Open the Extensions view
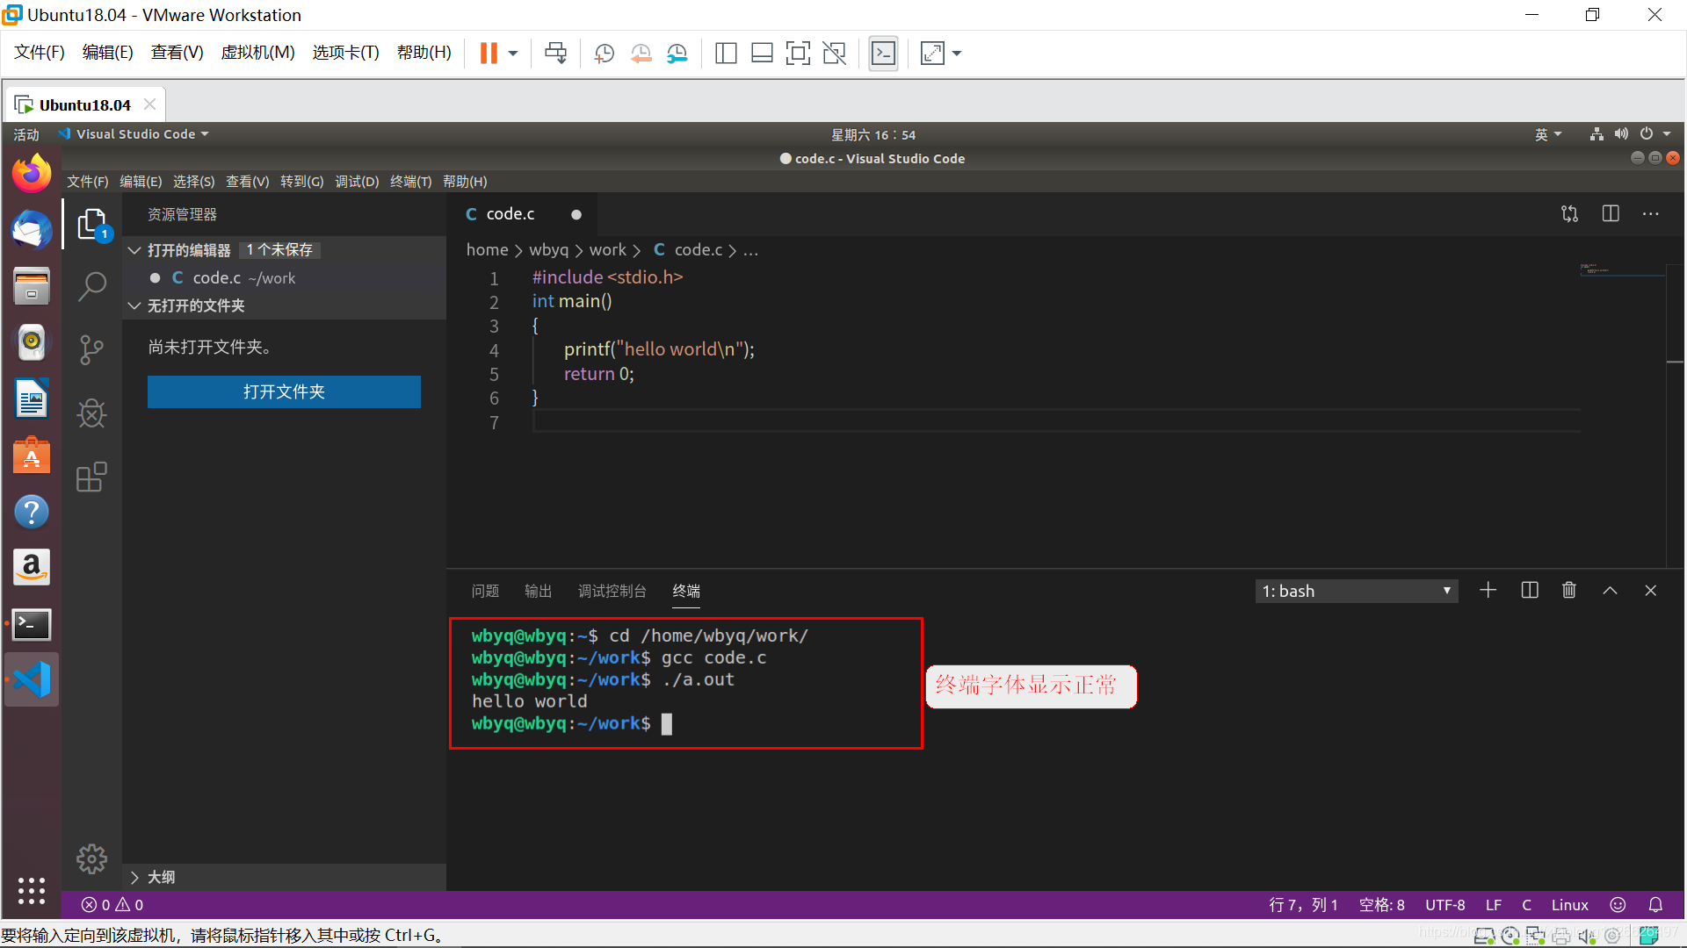 point(91,477)
